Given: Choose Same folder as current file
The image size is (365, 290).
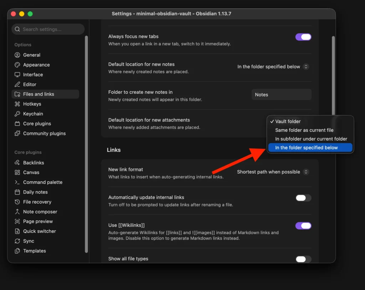Looking at the screenshot, I should [310, 130].
